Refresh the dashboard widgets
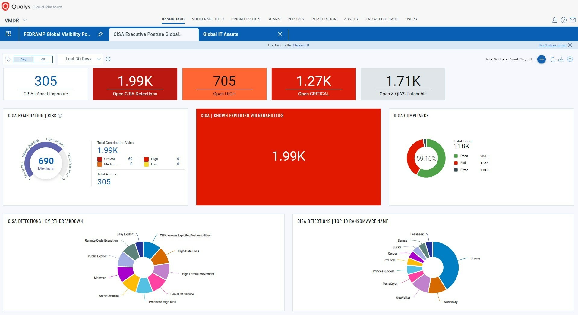Viewport: 578px width, 315px height. (x=553, y=59)
